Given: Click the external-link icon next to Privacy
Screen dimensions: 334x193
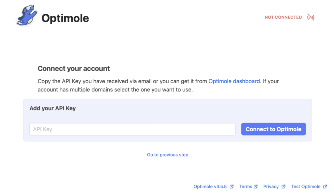Looking at the screenshot, I should [x=283, y=186].
